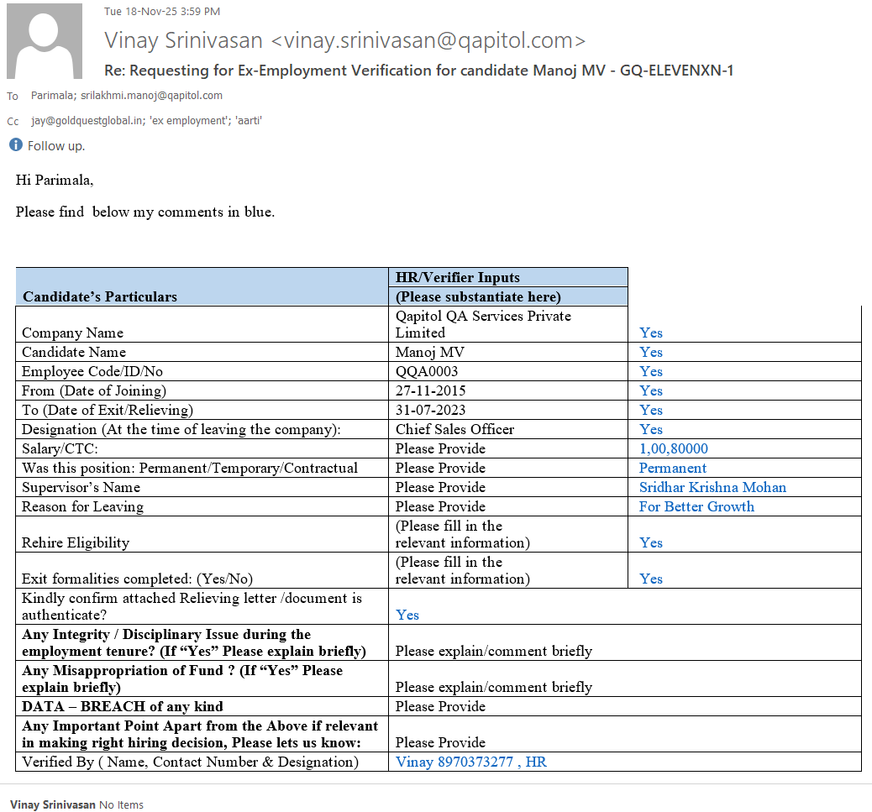The image size is (872, 812).
Task: Click Yes for Relieving letter authenticity
Action: (x=407, y=615)
